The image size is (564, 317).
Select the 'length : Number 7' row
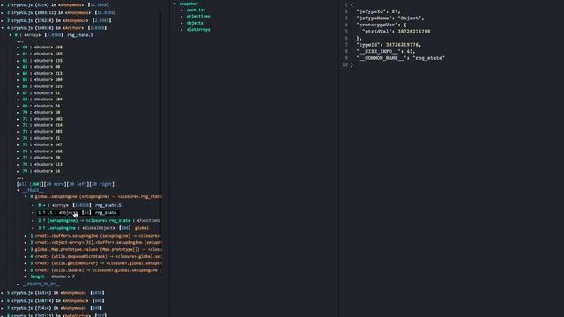(53, 276)
